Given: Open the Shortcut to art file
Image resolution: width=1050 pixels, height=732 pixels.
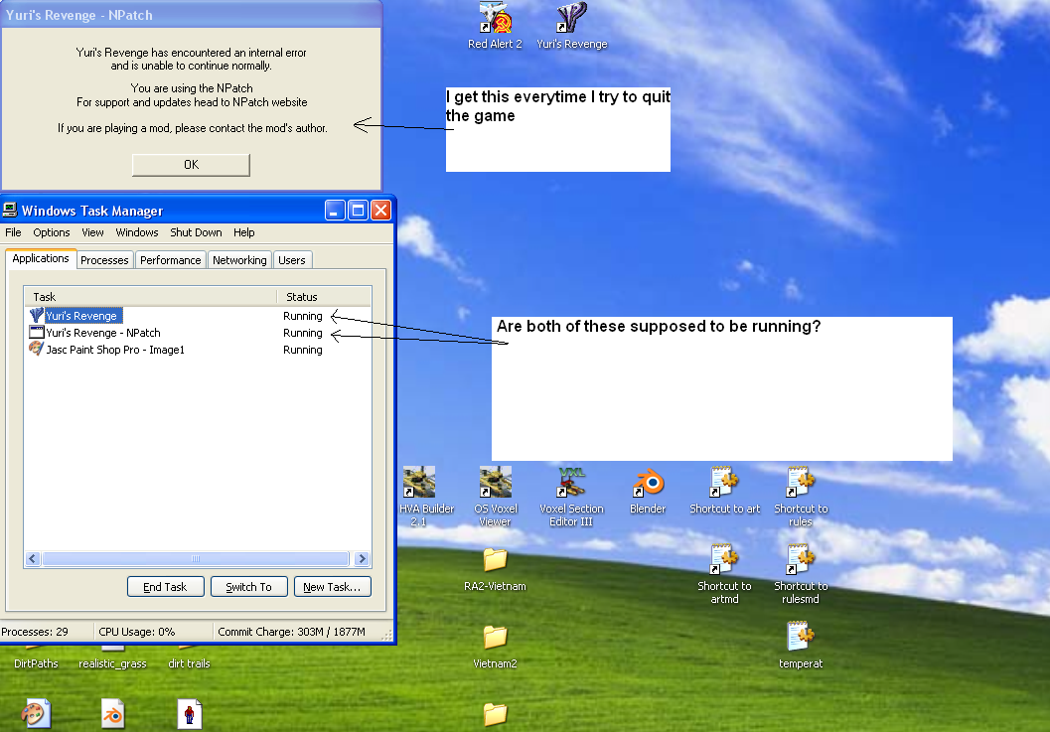Looking at the screenshot, I should coord(724,491).
